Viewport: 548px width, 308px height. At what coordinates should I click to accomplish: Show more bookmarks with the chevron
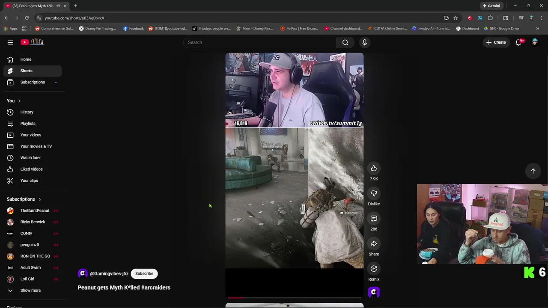pos(538,29)
